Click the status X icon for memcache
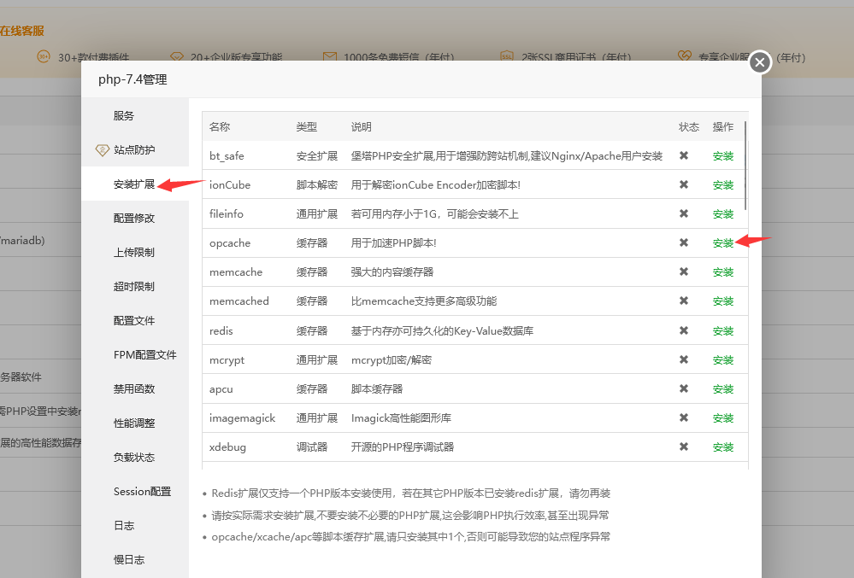Screen dimensions: 854x578 [684, 271]
